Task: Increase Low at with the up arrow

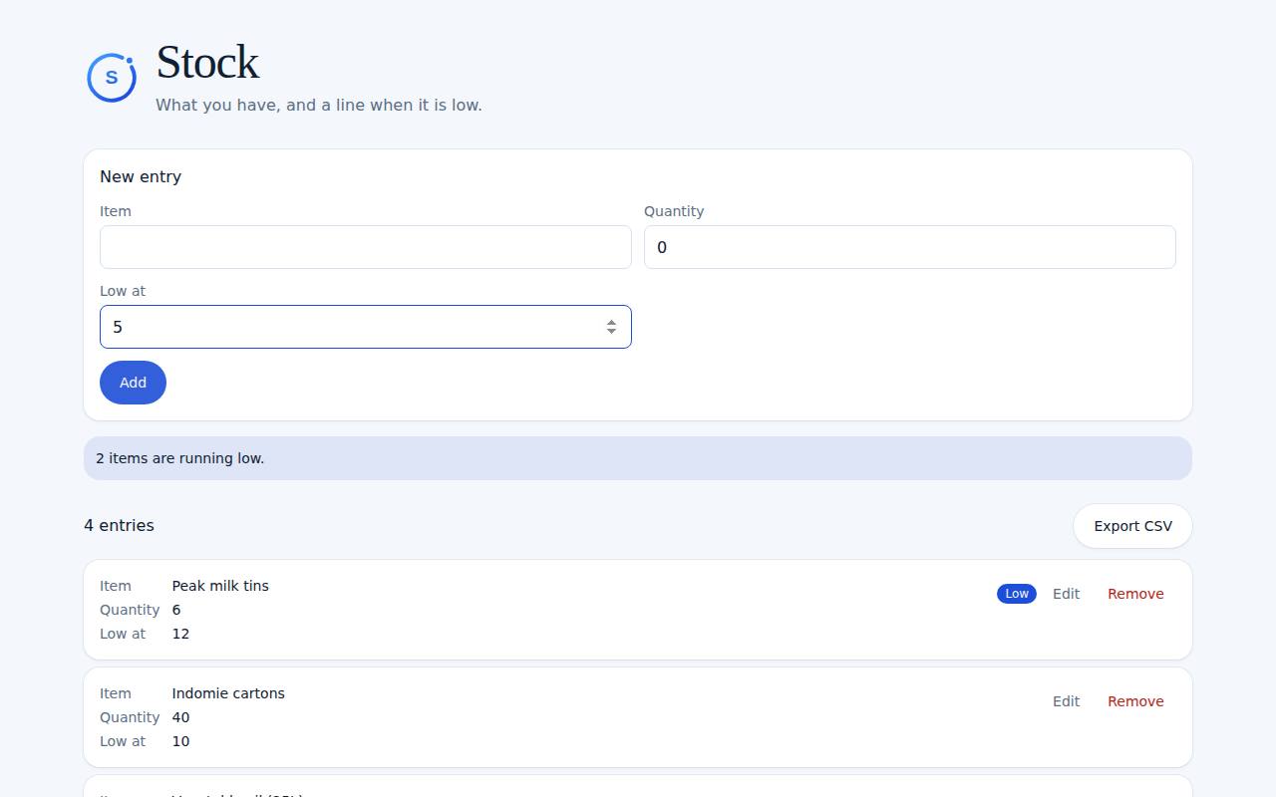Action: (611, 322)
